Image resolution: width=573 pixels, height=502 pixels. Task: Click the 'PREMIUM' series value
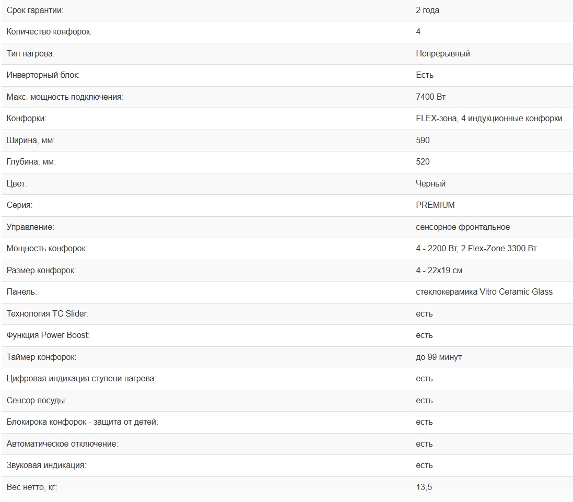coord(435,205)
